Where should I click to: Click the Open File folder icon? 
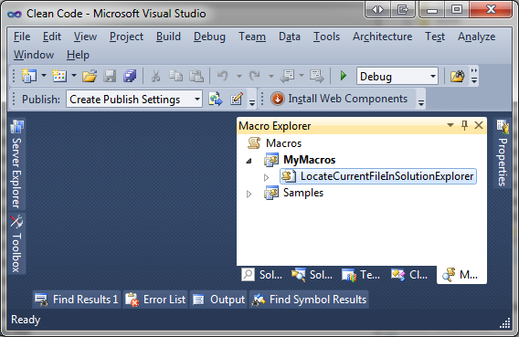tap(90, 77)
